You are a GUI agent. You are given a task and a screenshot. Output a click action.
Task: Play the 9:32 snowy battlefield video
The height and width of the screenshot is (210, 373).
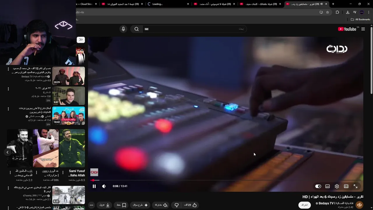[68, 195]
